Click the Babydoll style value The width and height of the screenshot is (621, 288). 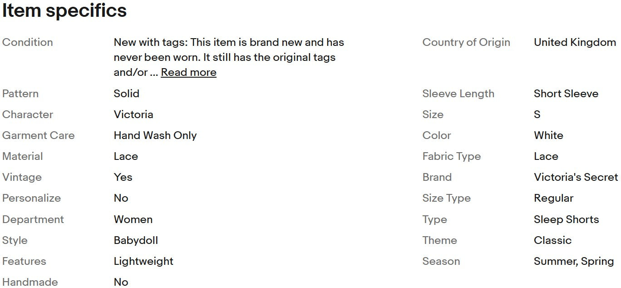(x=136, y=240)
